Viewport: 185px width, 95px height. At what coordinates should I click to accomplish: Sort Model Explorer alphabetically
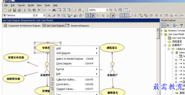[168, 25]
